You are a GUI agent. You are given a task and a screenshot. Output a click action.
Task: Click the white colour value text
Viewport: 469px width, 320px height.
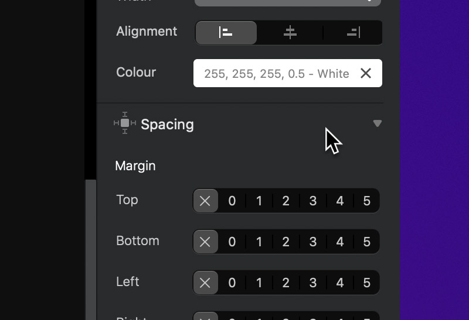point(276,74)
